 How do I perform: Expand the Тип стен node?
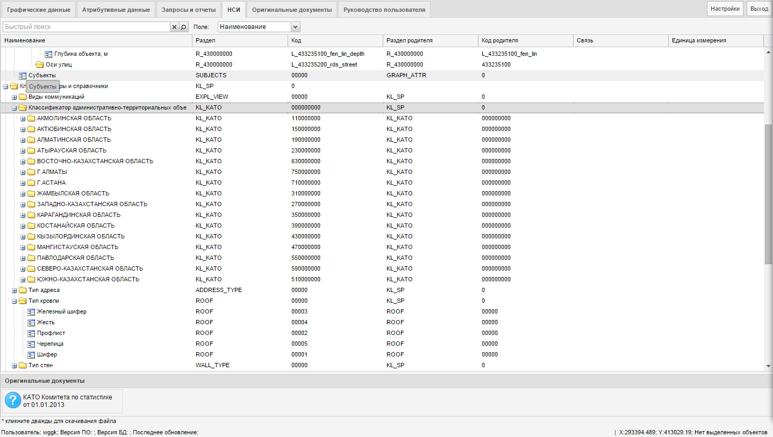(x=15, y=366)
